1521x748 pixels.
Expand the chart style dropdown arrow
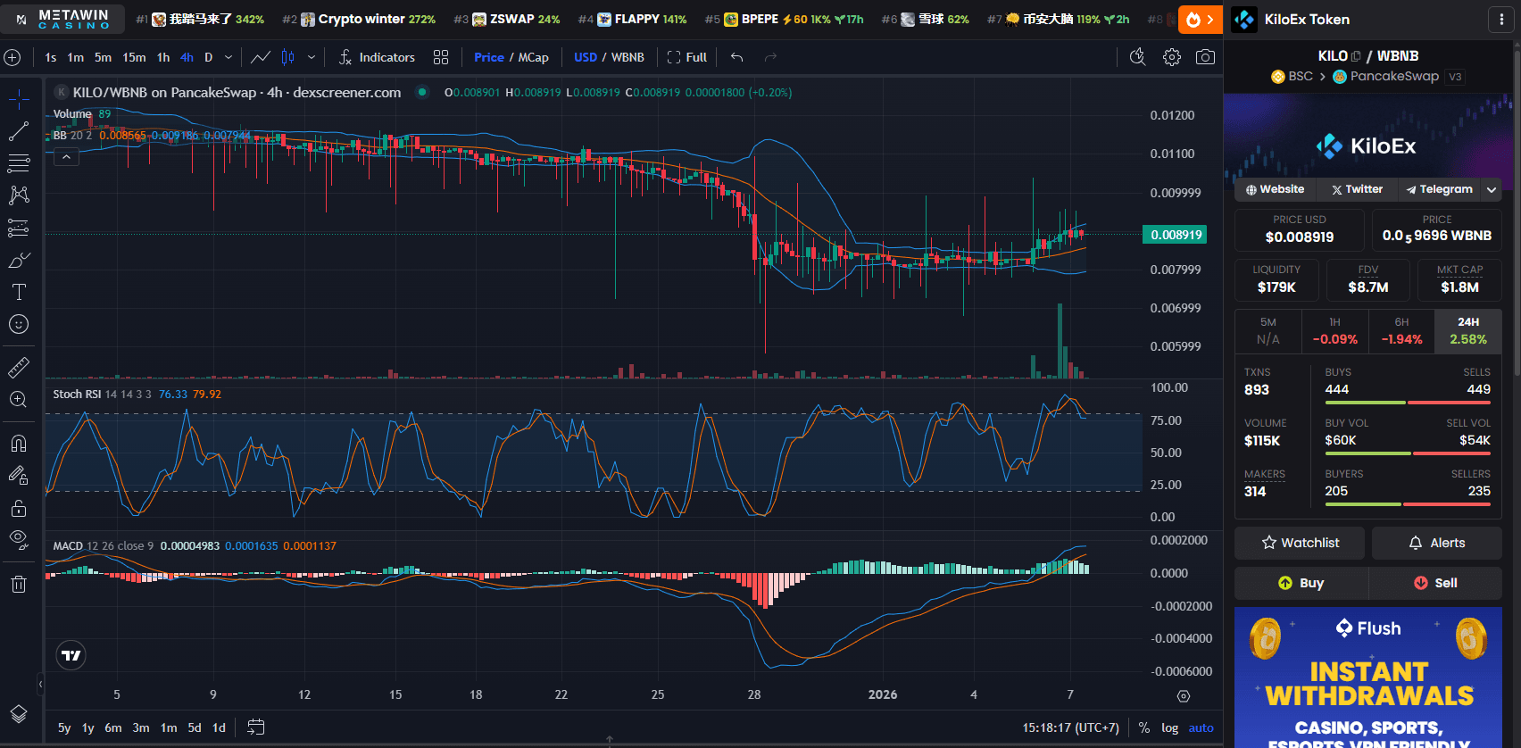pyautogui.click(x=312, y=57)
